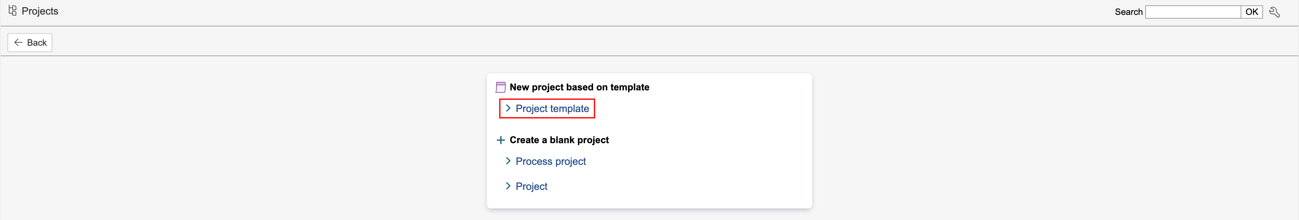Click the purple template icon
Image resolution: width=1299 pixels, height=220 pixels.
click(500, 87)
